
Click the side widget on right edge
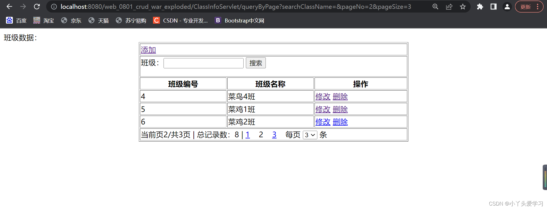pyautogui.click(x=545, y=177)
